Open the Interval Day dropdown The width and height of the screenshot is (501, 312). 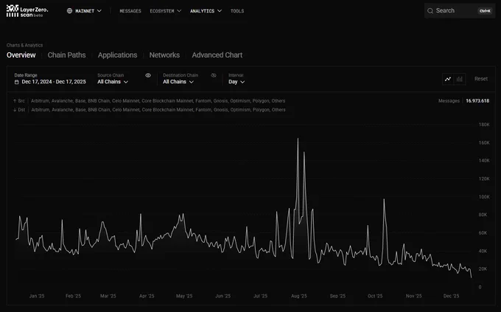pyautogui.click(x=237, y=82)
